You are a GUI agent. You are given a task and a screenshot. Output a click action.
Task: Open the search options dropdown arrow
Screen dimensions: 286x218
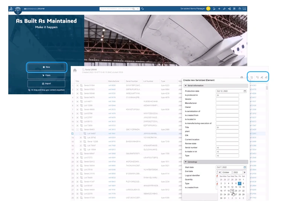[x=138, y=9]
